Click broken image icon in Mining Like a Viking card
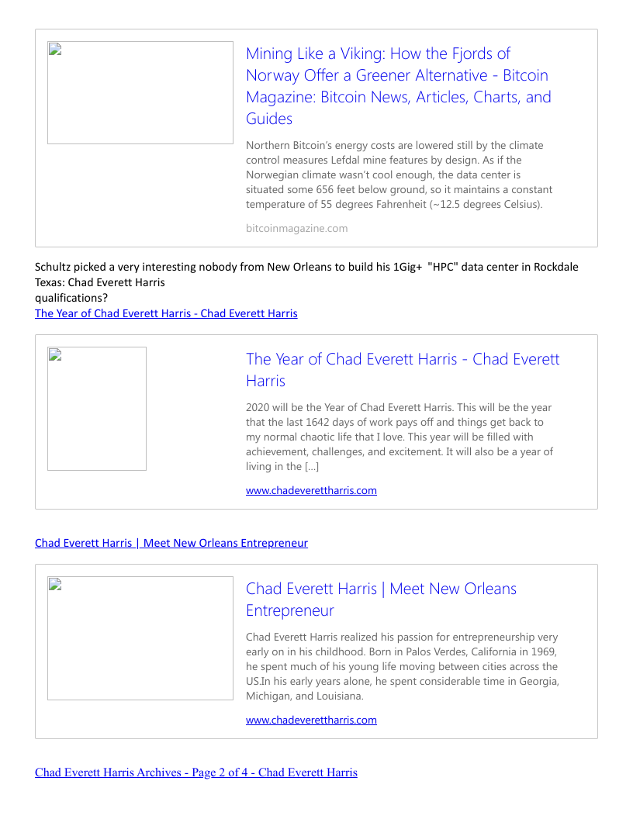The width and height of the screenshot is (633, 819). tap(54, 50)
